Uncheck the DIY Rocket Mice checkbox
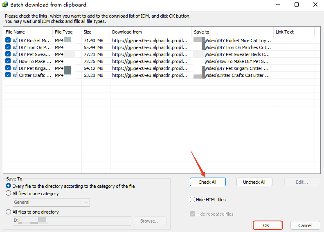This screenshot has height=232, width=324. pyautogui.click(x=8, y=41)
